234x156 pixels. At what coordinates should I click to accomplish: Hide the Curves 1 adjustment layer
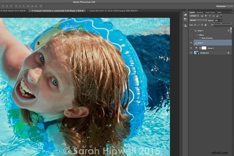[191, 48]
